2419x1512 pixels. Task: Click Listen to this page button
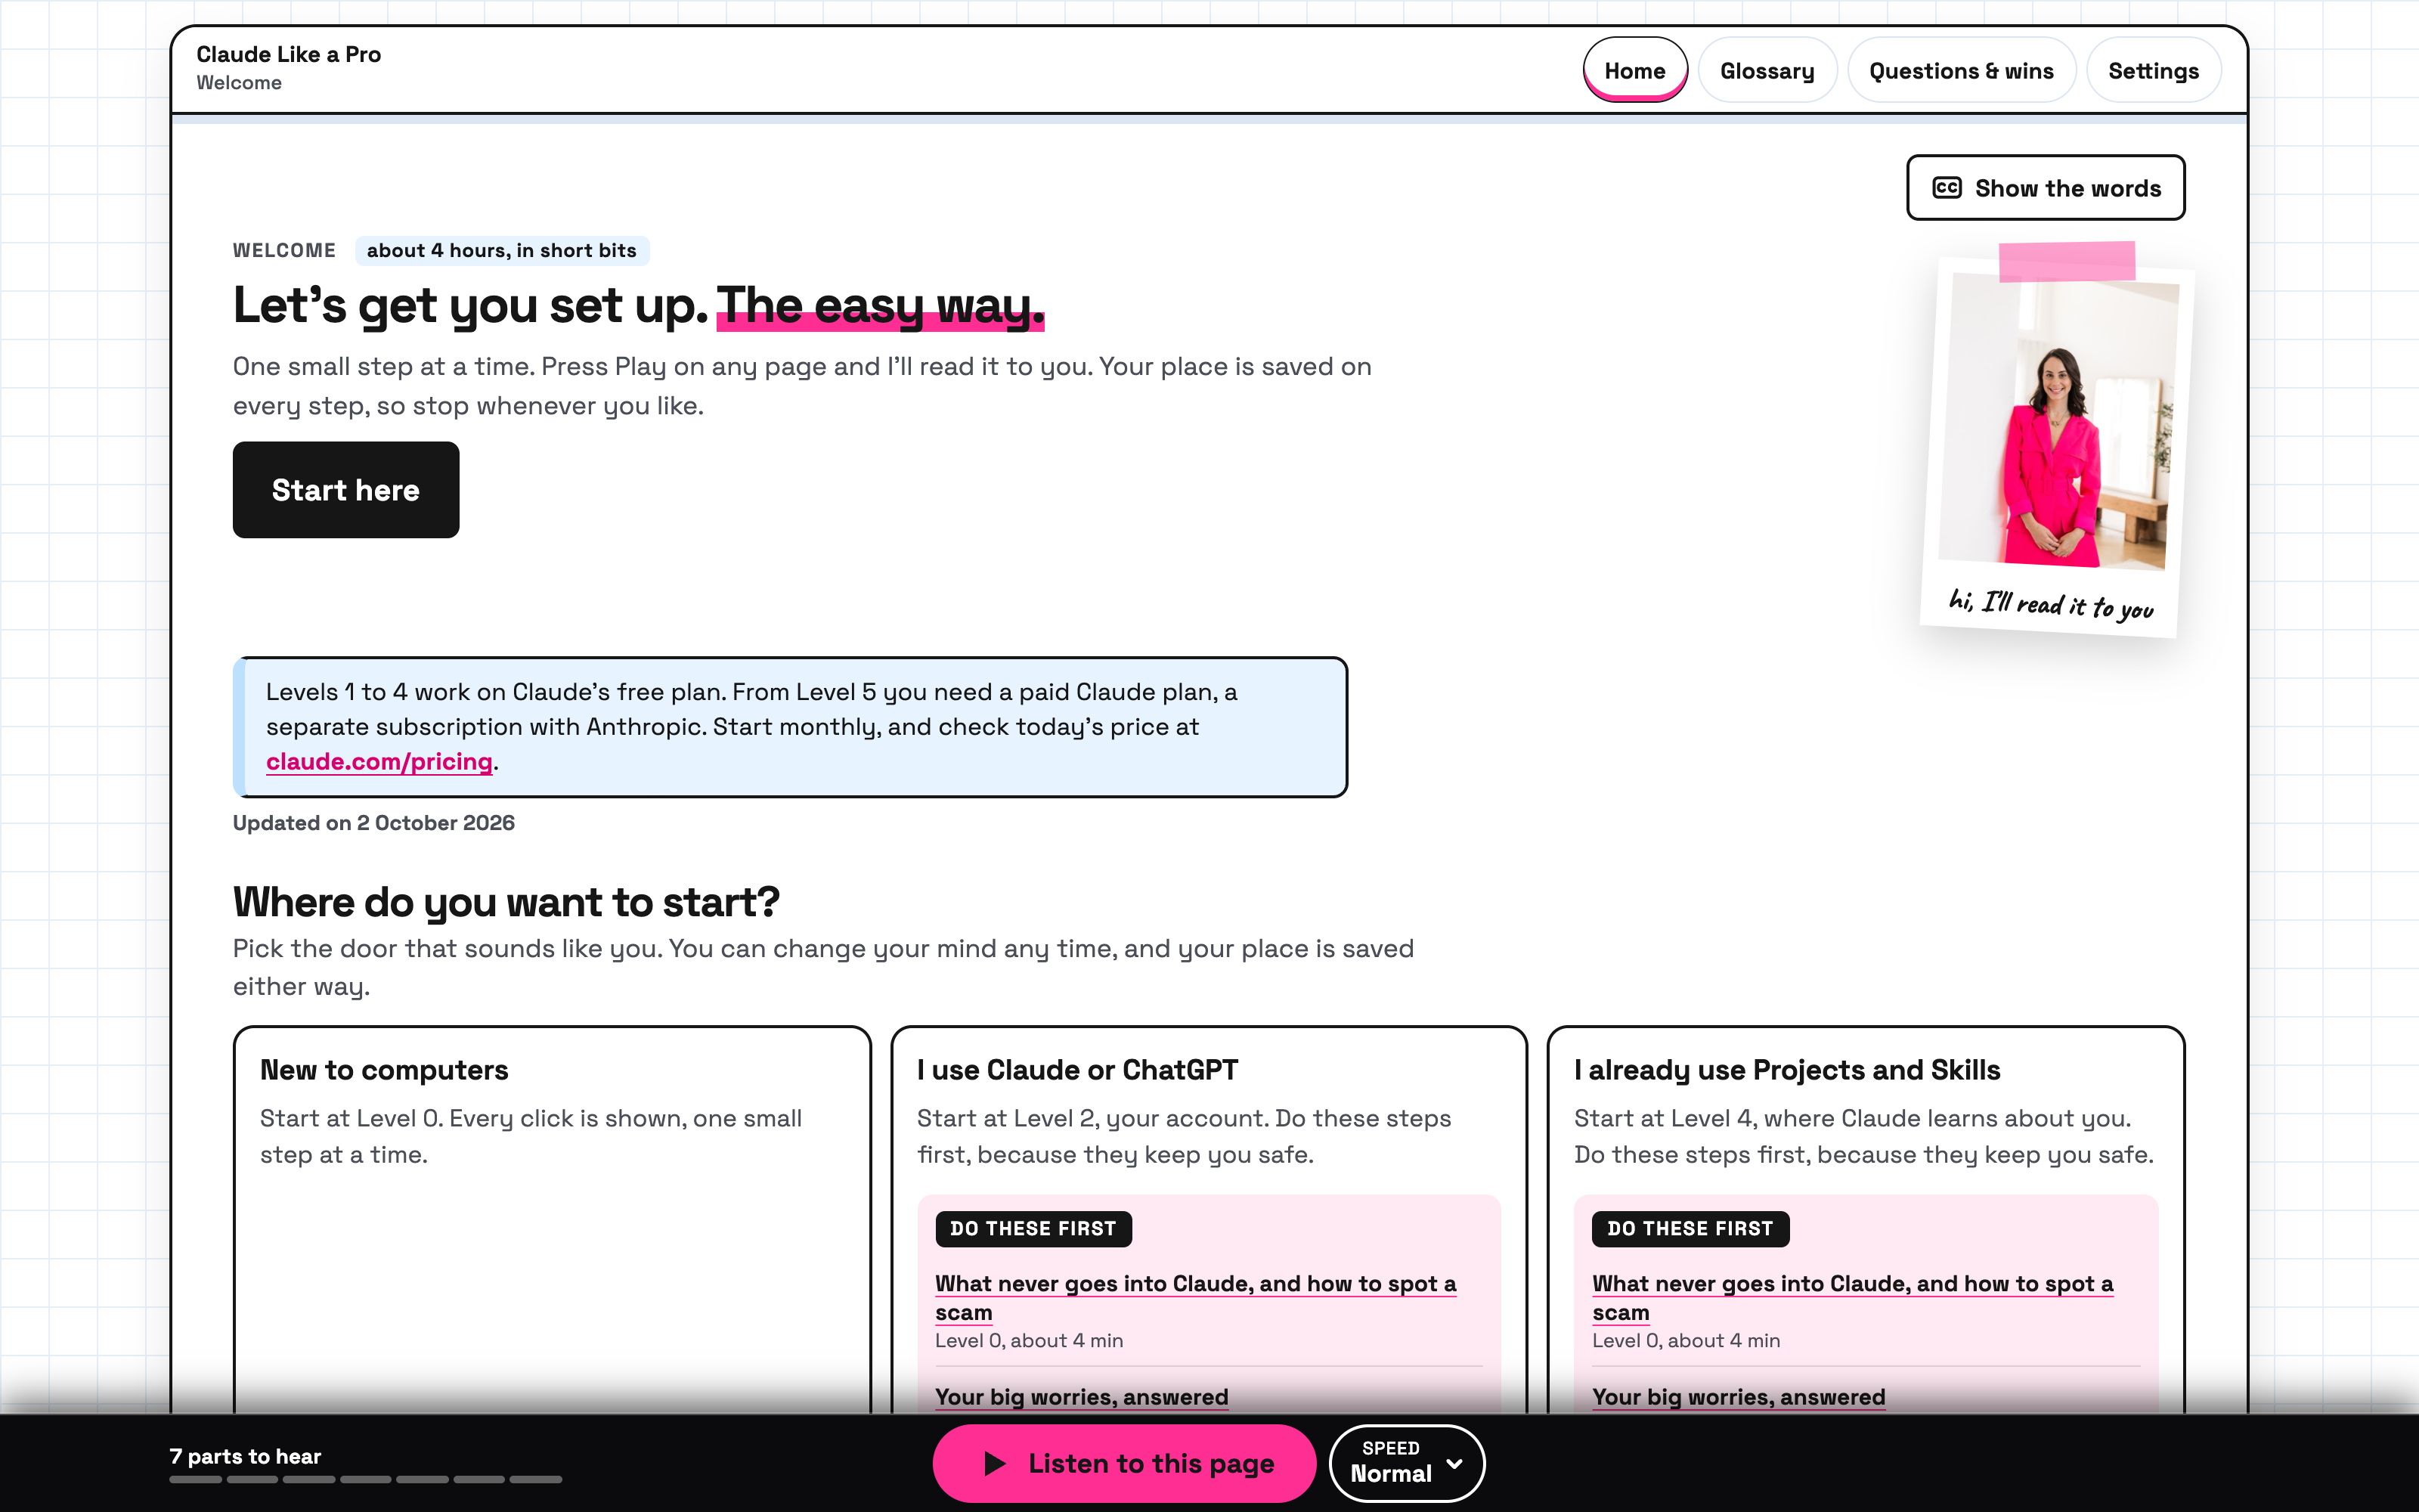coord(1123,1464)
